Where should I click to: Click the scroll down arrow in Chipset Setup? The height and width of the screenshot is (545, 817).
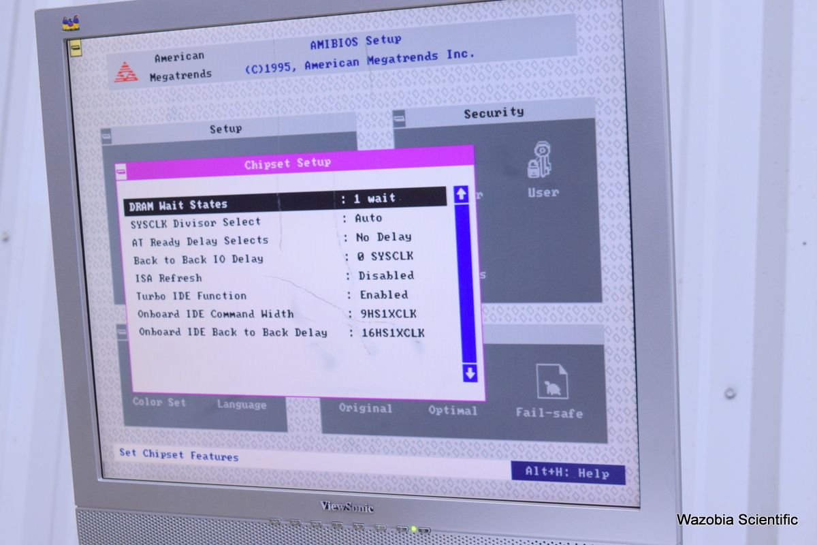[470, 373]
